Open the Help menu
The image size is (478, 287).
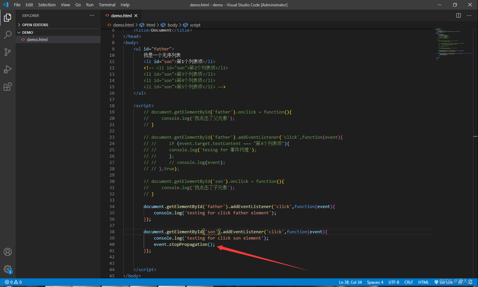pos(125,5)
